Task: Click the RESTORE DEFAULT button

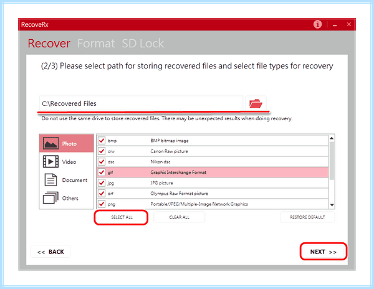Action: 307,217
